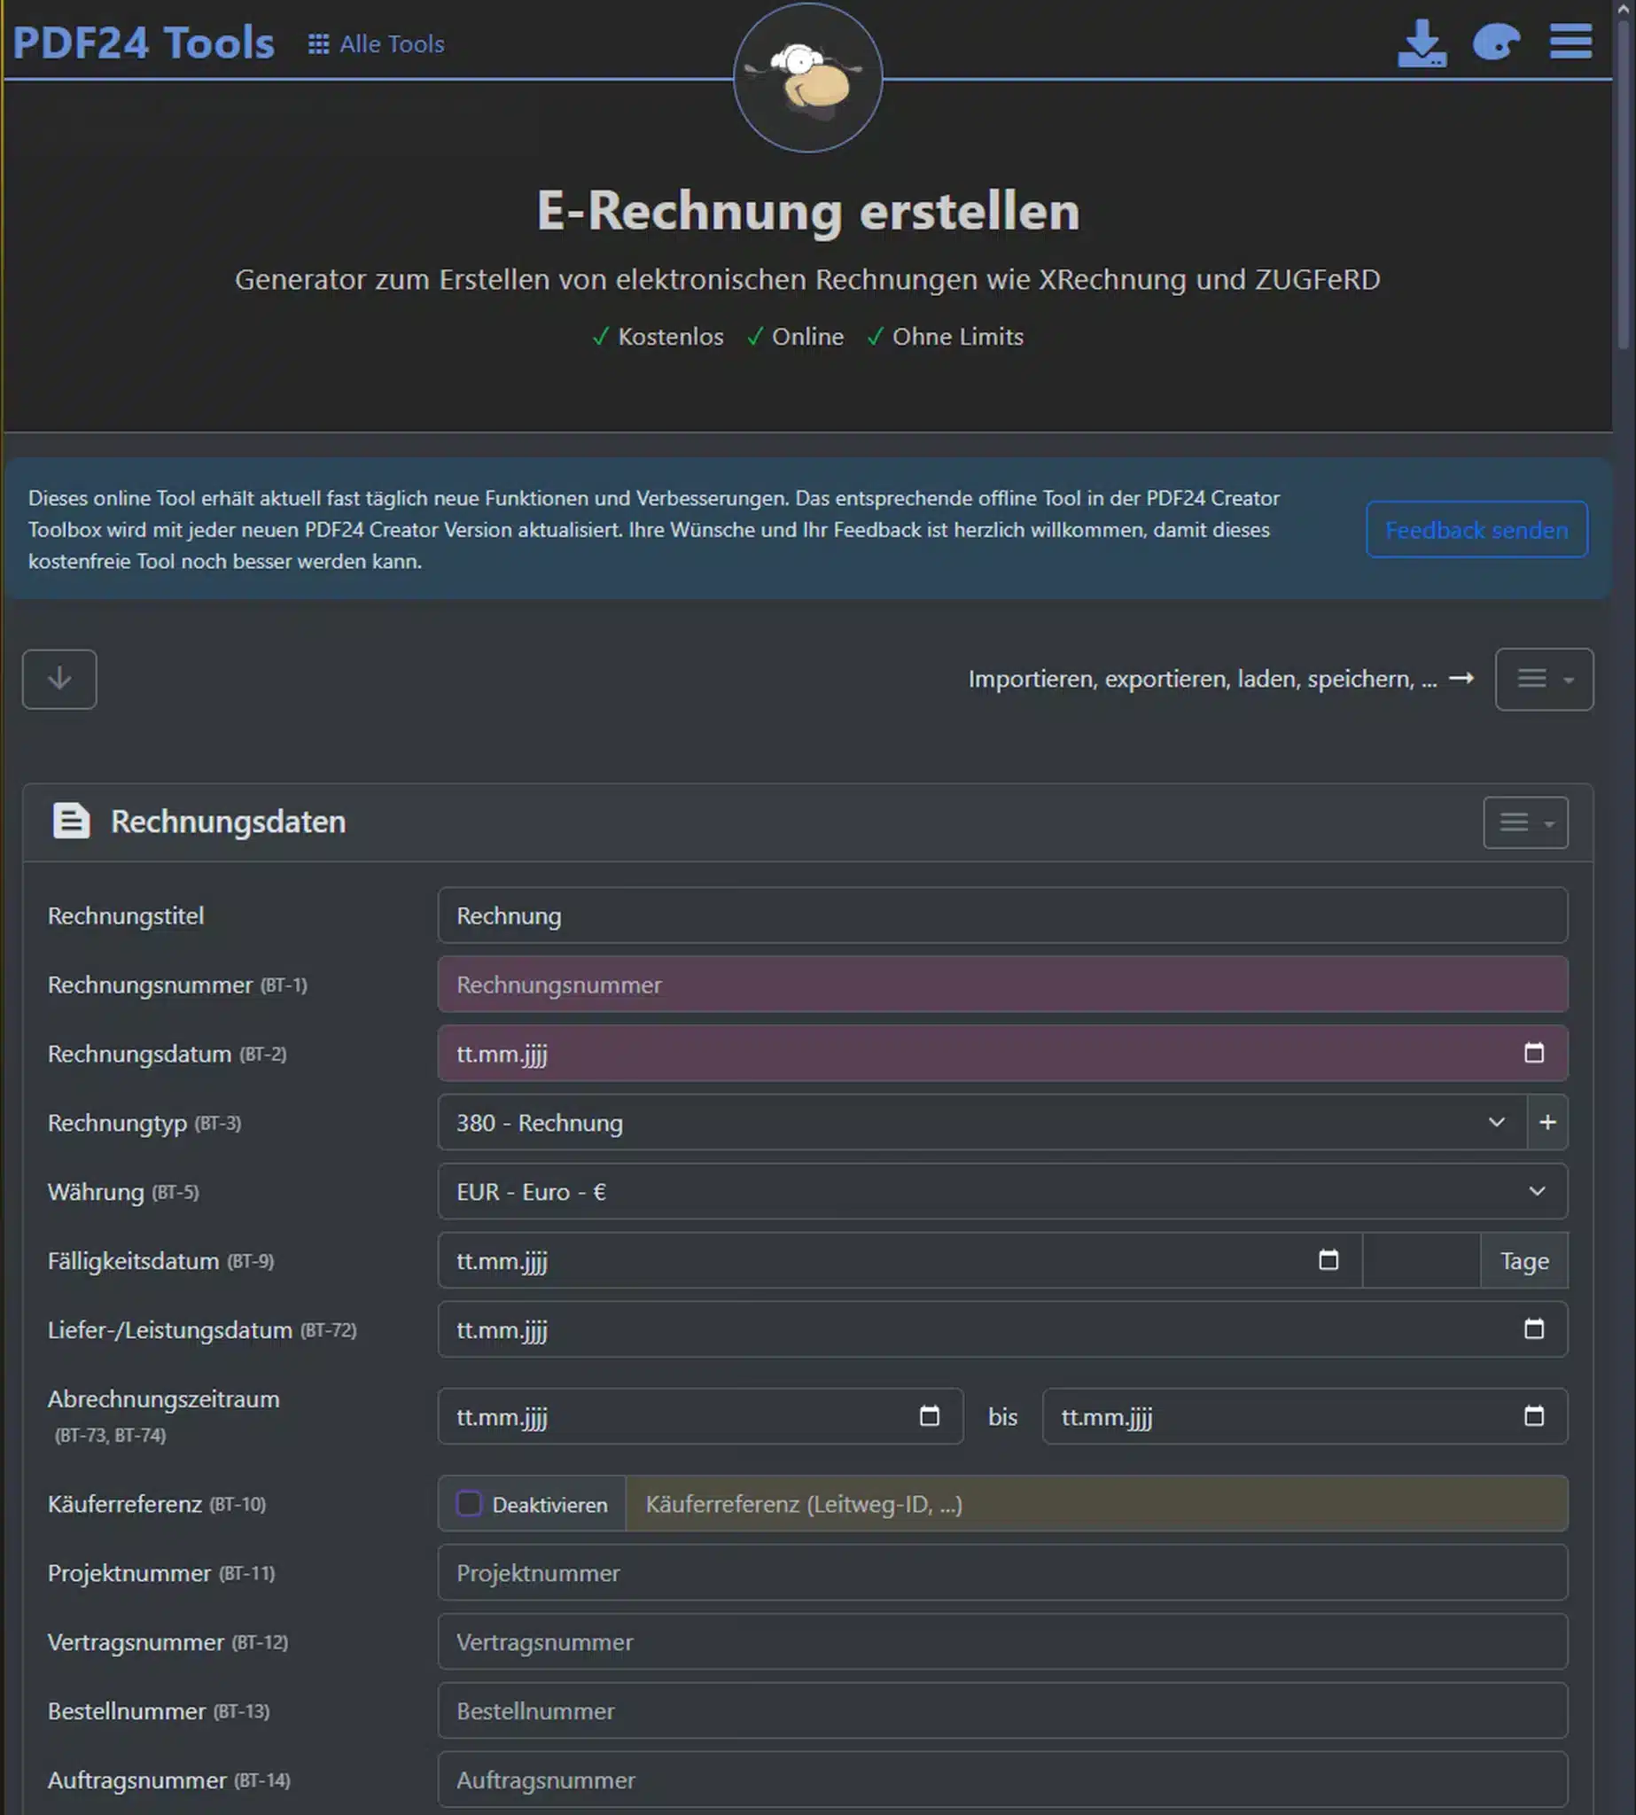Viewport: 1636px width, 1815px height.
Task: Focus the Vertragsnummer input field
Action: click(x=1002, y=1641)
